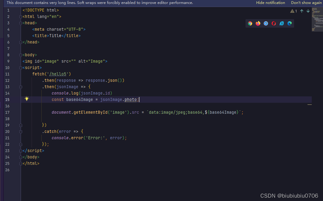Open page in Firefox browser icon
This screenshot has height=201, width=323.
click(258, 23)
